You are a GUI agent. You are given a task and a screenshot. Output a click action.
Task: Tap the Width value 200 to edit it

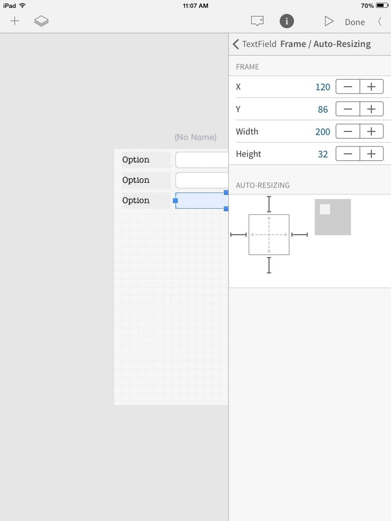coord(322,132)
